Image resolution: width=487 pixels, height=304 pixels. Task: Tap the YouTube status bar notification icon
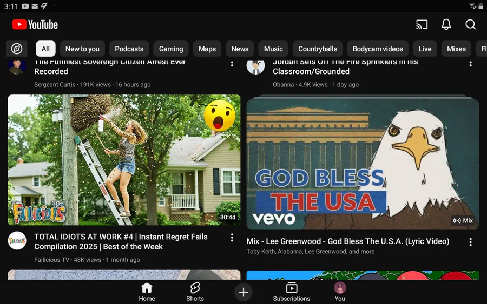(25, 6)
